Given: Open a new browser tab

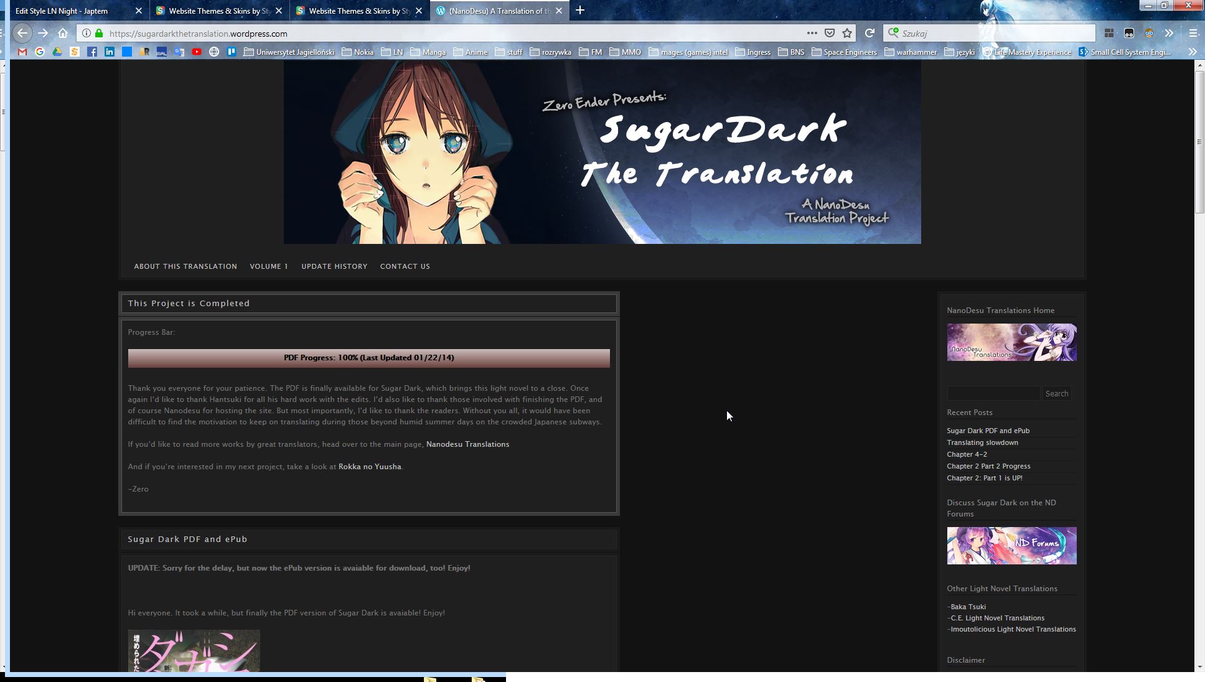Looking at the screenshot, I should point(580,11).
